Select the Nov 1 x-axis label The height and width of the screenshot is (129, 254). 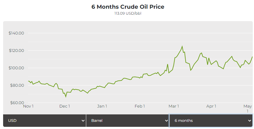(29, 106)
